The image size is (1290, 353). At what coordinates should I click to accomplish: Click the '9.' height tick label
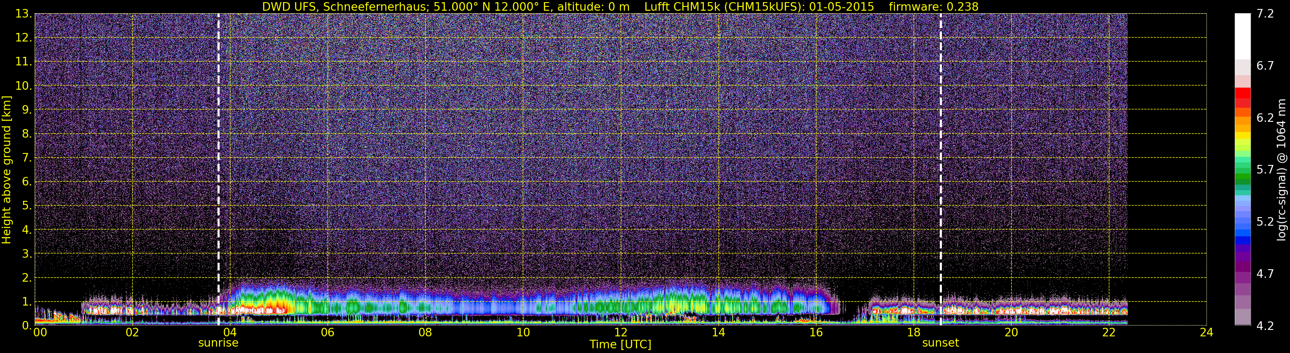(x=27, y=110)
